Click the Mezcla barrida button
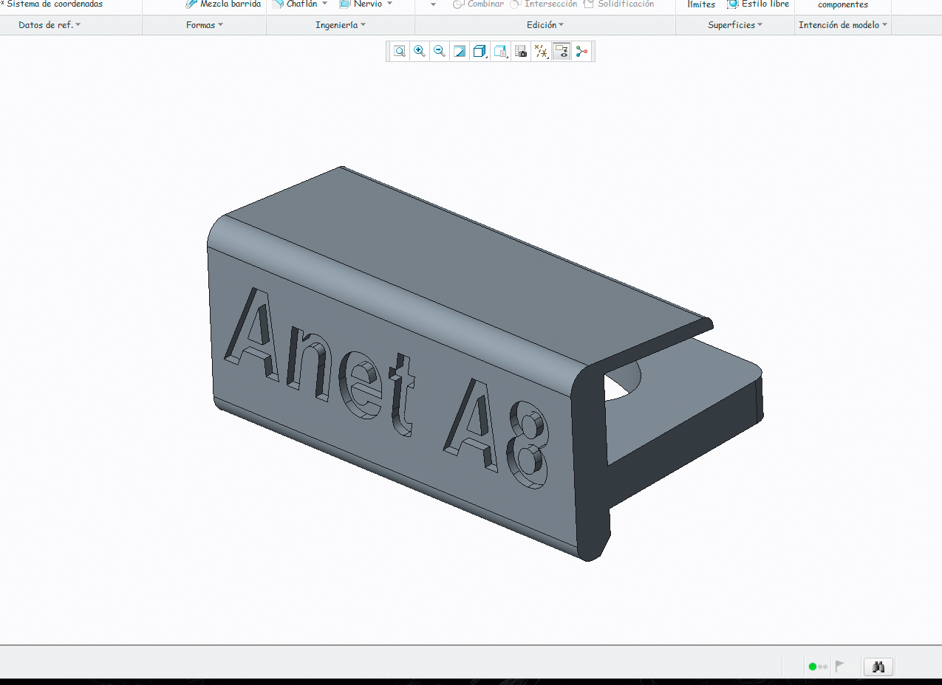The height and width of the screenshot is (685, 942). point(223,4)
